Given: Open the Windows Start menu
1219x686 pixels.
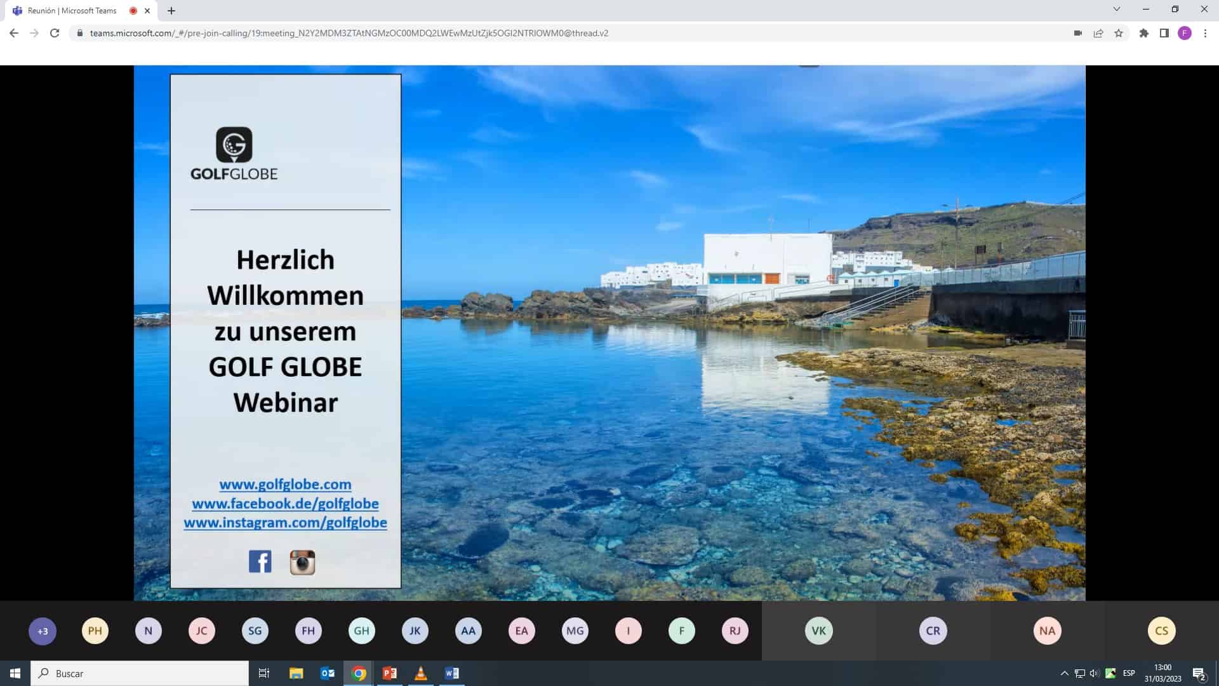Looking at the screenshot, I should click(x=15, y=673).
